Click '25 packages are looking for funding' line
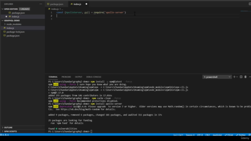This screenshot has width=251, height=141. [70, 120]
